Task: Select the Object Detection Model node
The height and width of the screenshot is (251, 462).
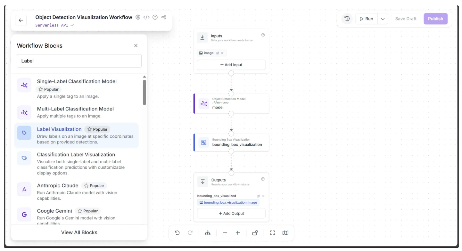Action: tap(231, 103)
